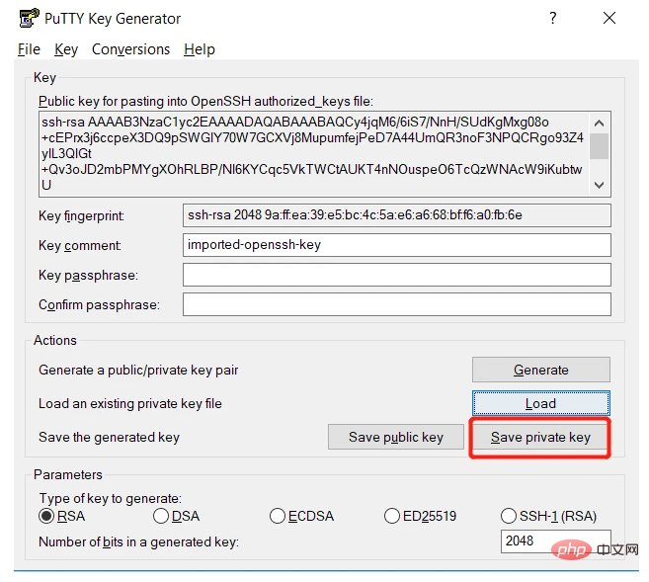Click Load to import an existing private key
The image size is (649, 582).
[540, 403]
